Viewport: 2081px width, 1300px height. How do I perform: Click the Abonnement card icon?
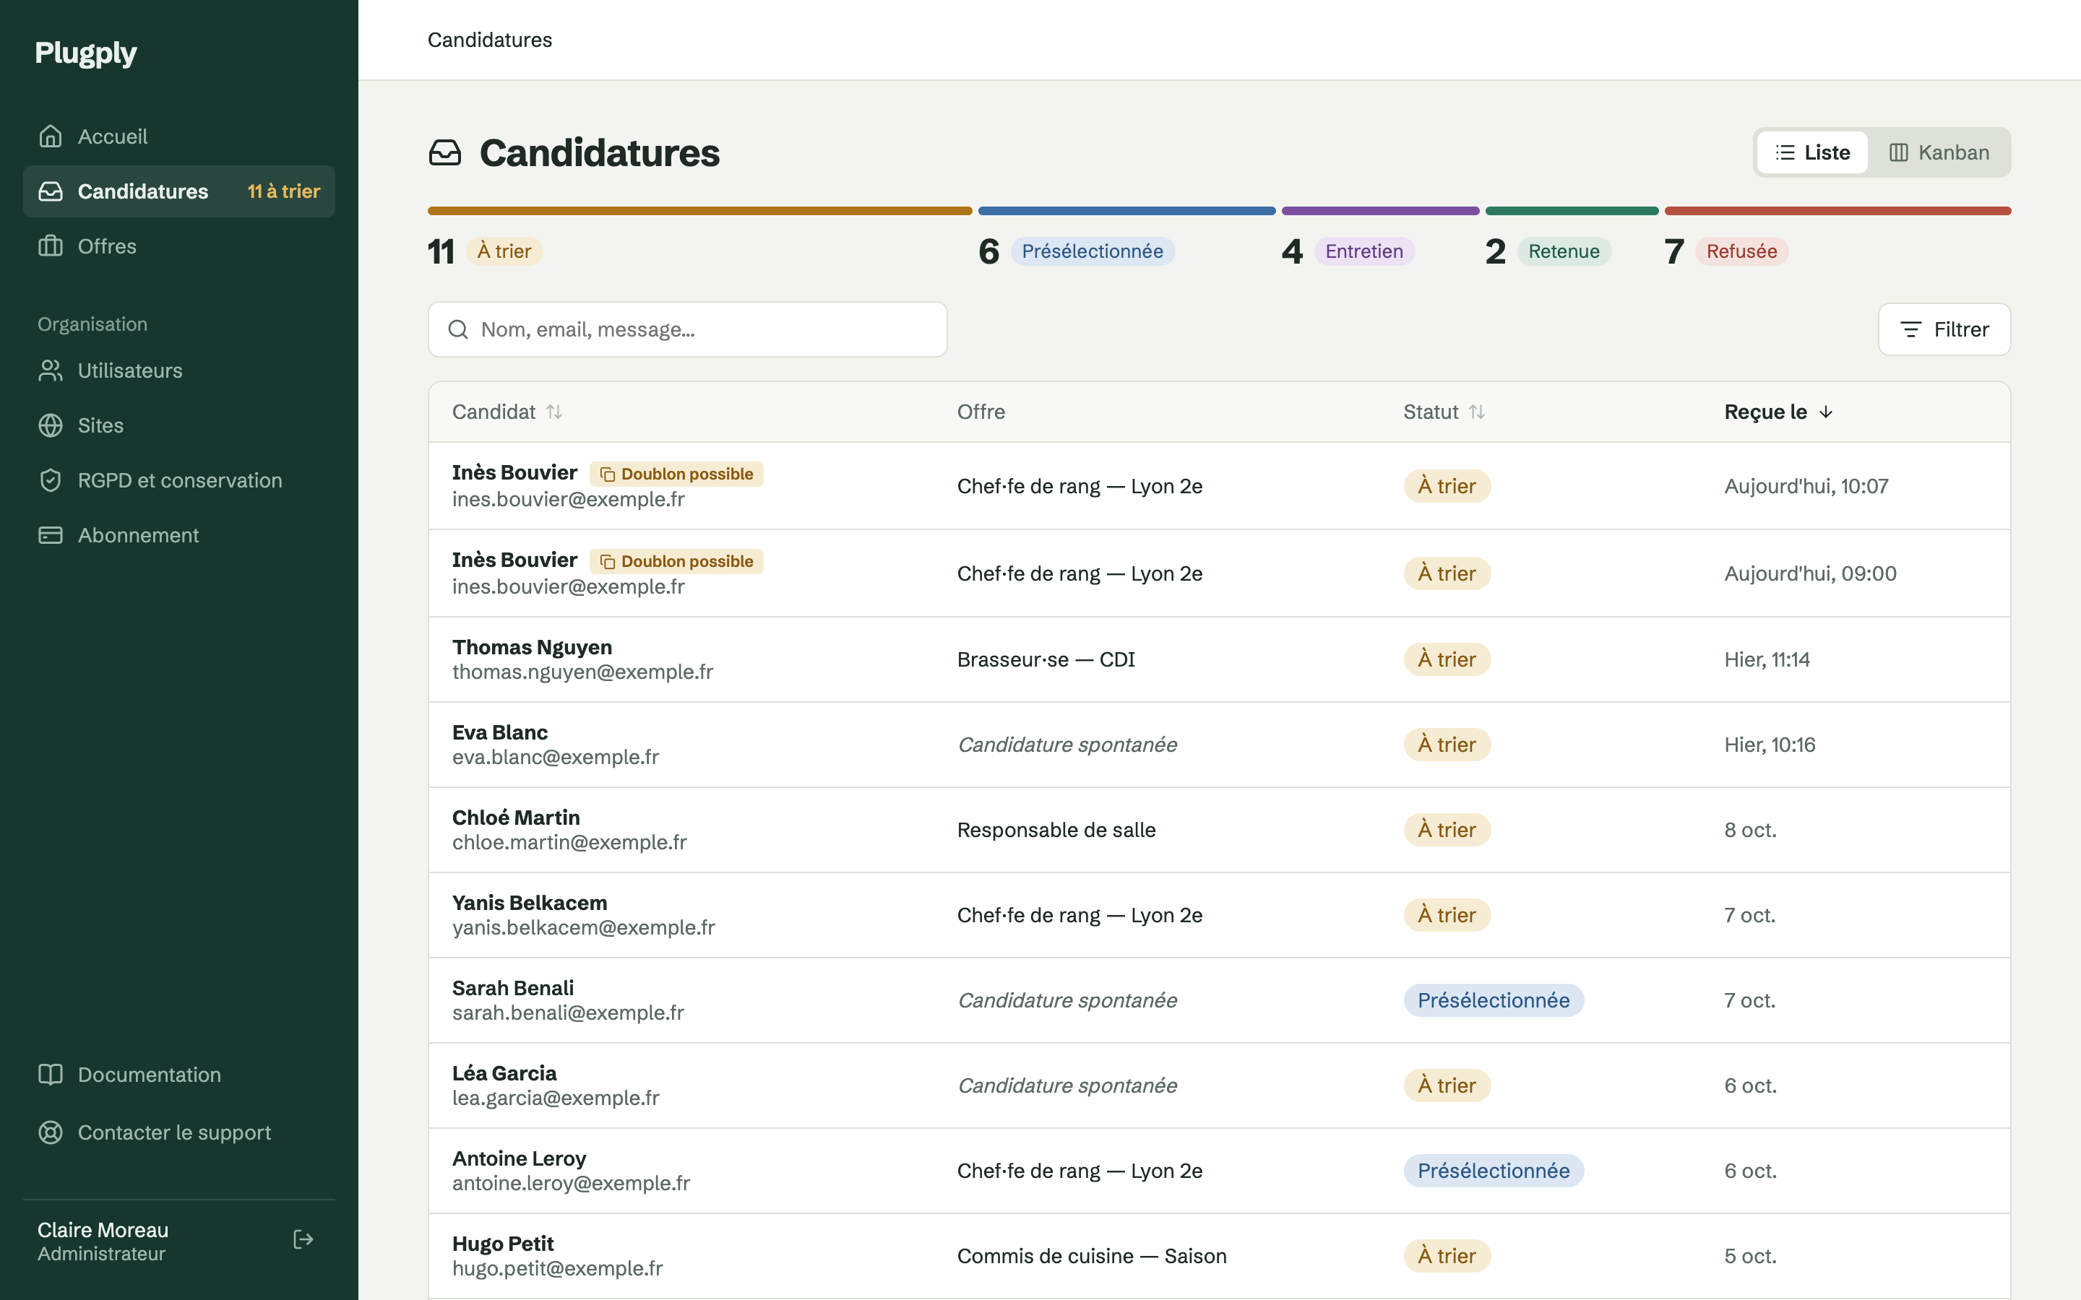51,536
